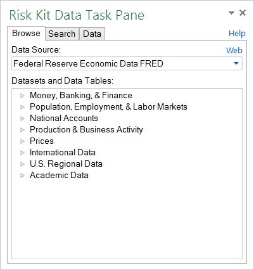Open the task pane options dropdown arrow
This screenshot has width=254, height=270.
click(231, 13)
